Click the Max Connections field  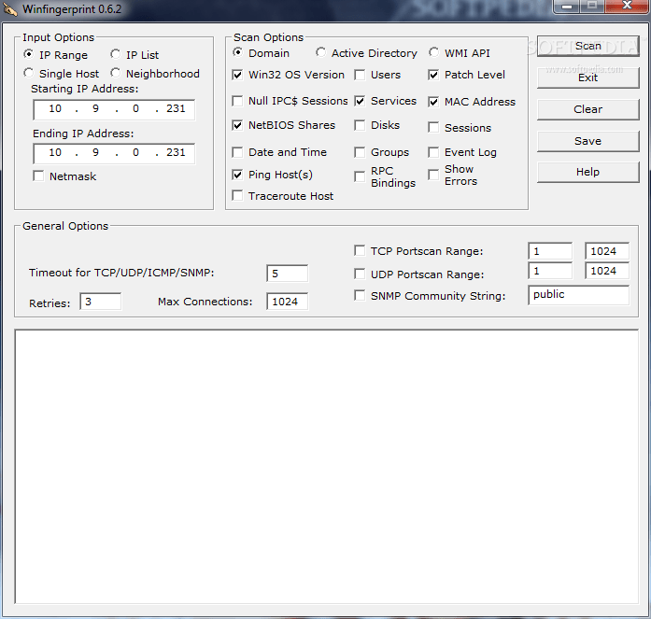[x=288, y=302]
